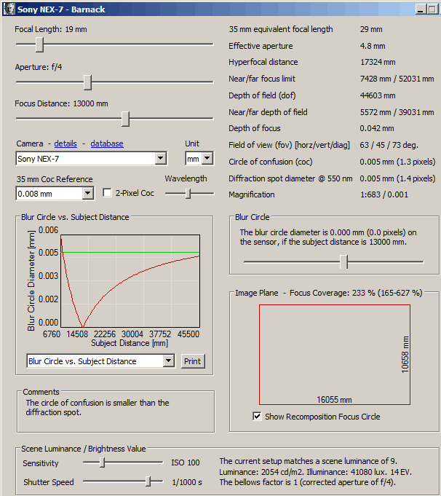441x496 pixels.
Task: Maximize the Barnack window
Action: (x=432, y=9)
